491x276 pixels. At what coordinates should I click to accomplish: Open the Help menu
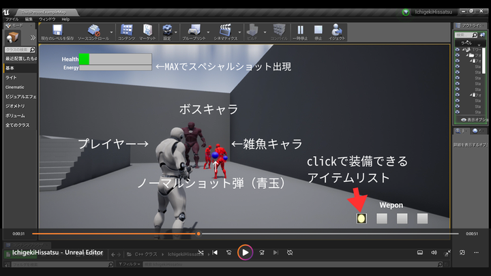pyautogui.click(x=65, y=19)
